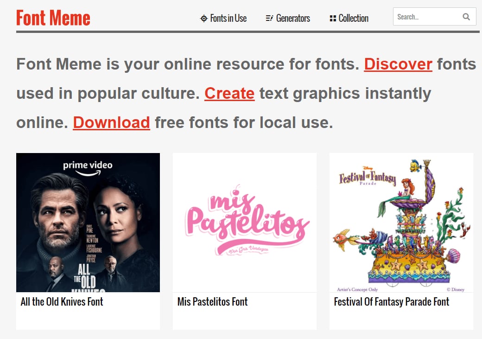Open the Mis Pastelitos logo thumbnail

click(x=245, y=223)
